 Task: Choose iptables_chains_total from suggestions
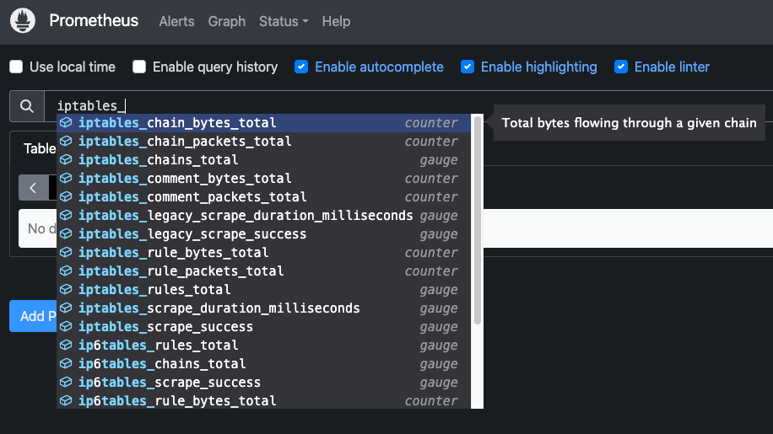pyautogui.click(x=264, y=160)
